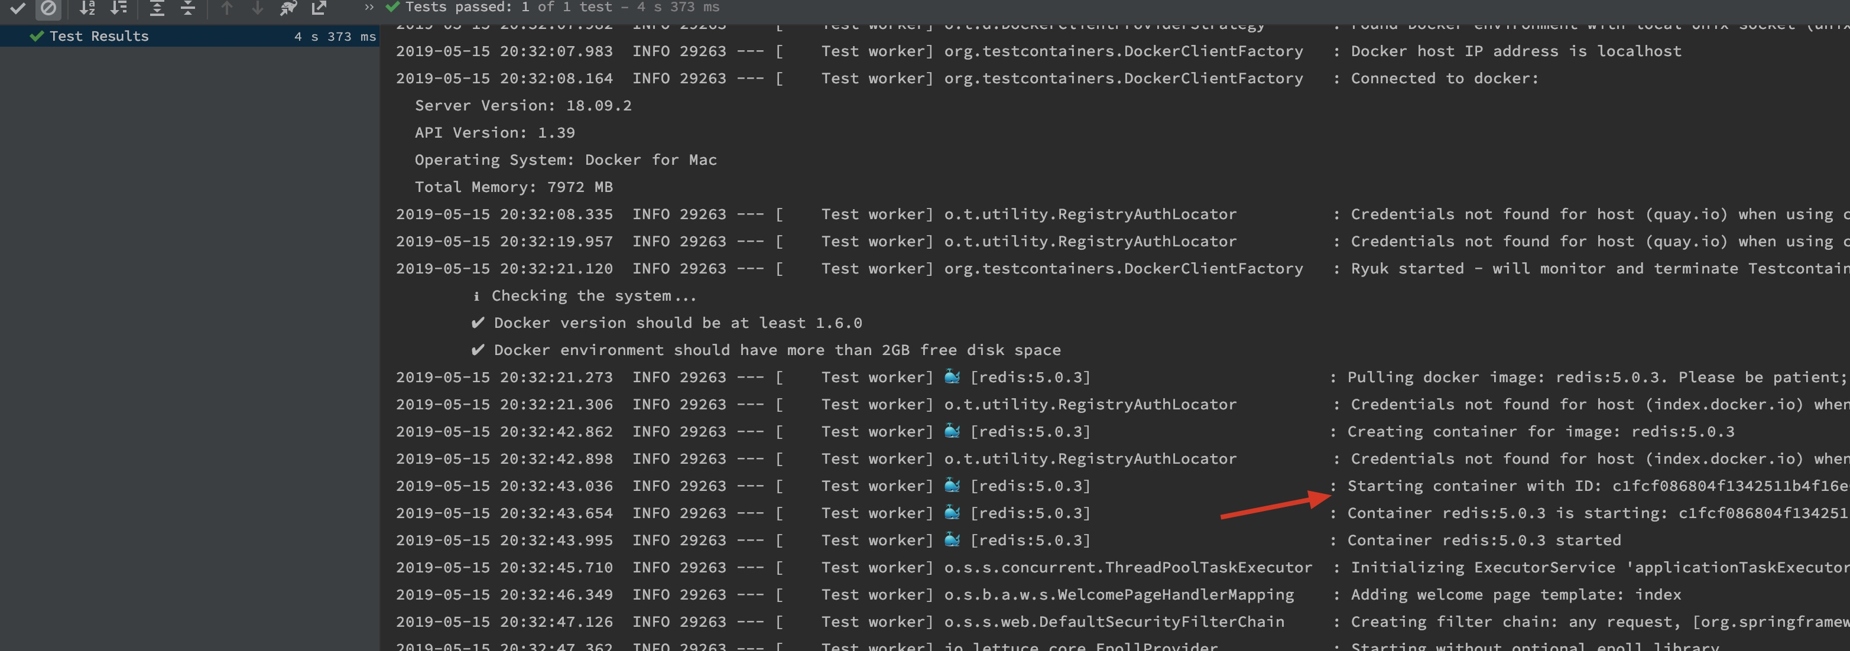This screenshot has width=1850, height=651.
Task: Click the 'Server Version: 18.09.2' log line
Action: pos(523,106)
